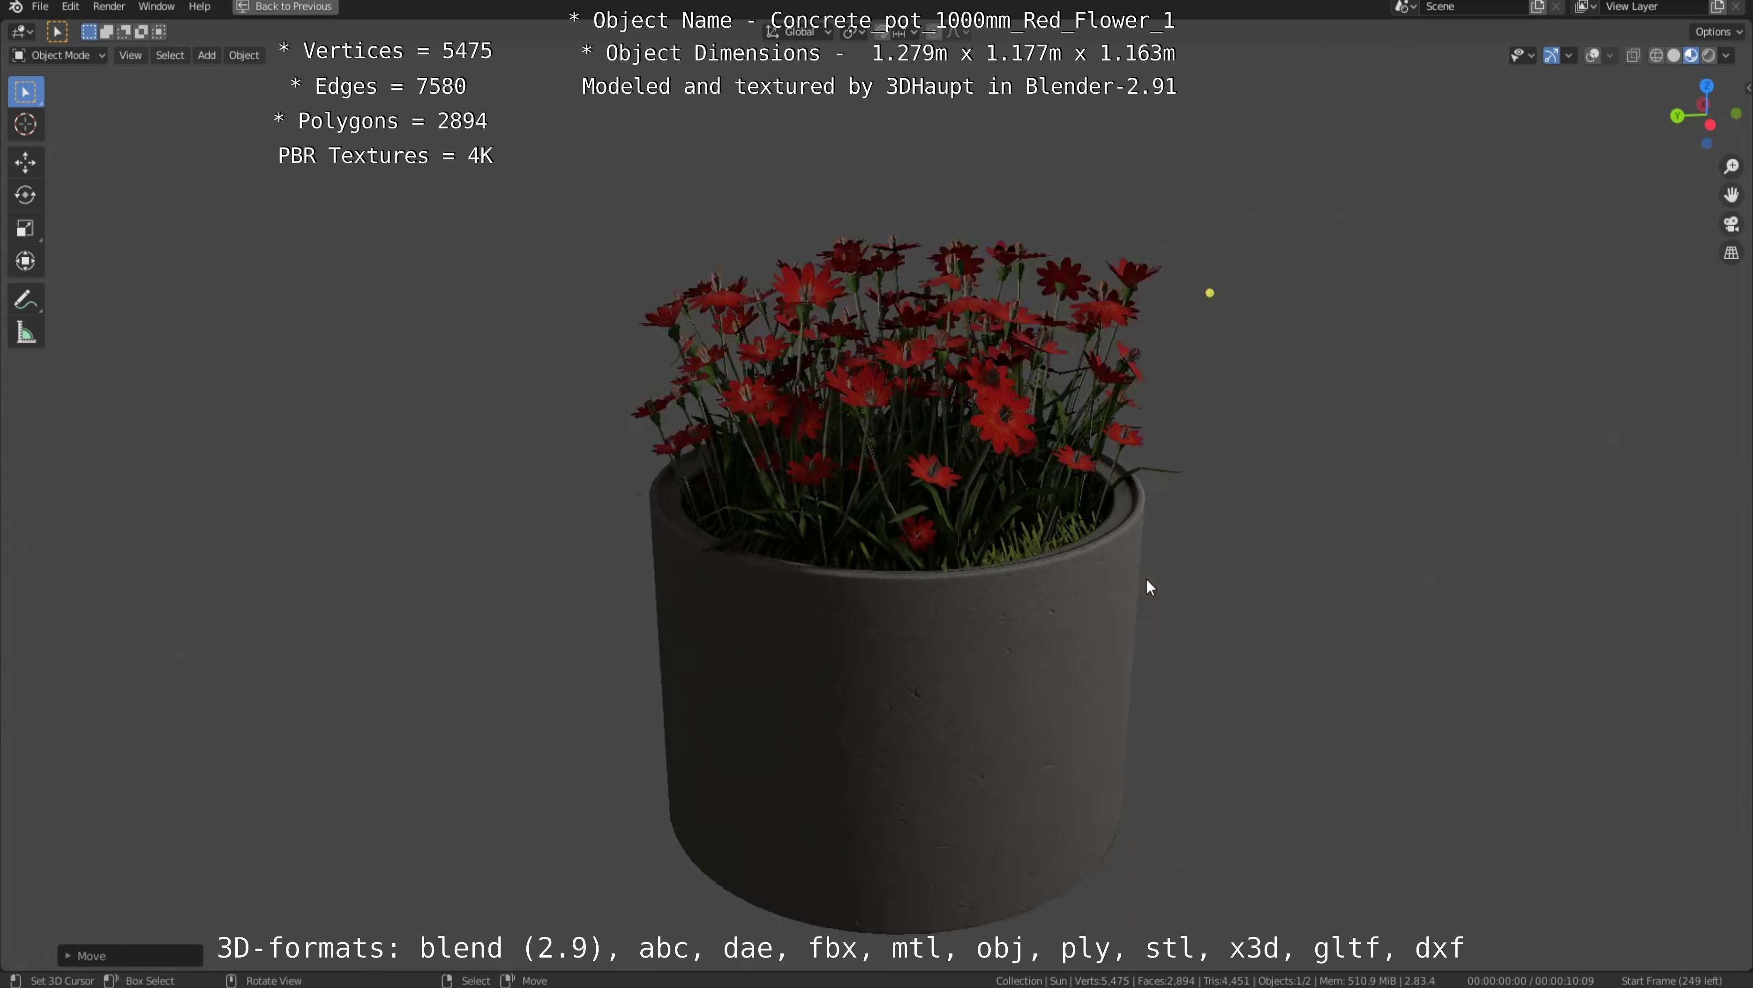The image size is (1753, 988).
Task: Click the Scene name field
Action: tap(1473, 7)
